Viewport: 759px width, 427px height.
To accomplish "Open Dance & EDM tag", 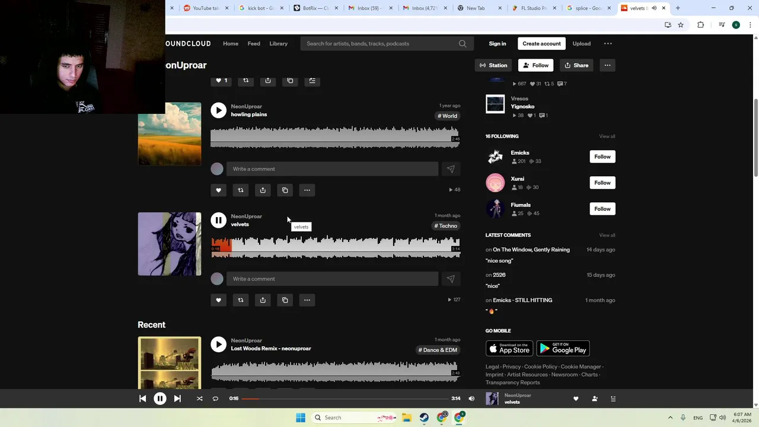I will (438, 350).
